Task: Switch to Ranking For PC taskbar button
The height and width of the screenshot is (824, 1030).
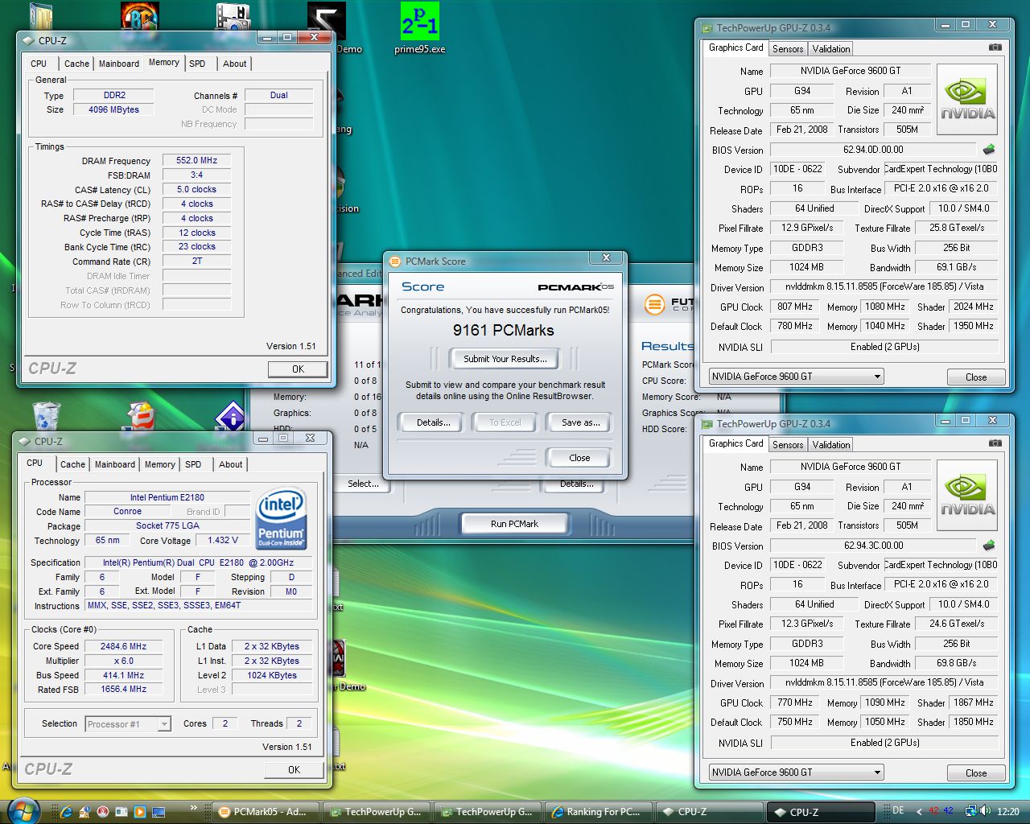Action: (x=599, y=812)
